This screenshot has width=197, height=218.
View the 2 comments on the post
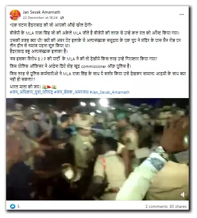click(x=156, y=207)
